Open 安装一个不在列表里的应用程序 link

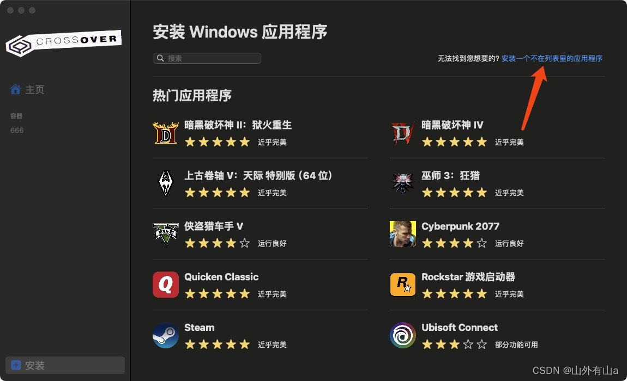coord(552,58)
